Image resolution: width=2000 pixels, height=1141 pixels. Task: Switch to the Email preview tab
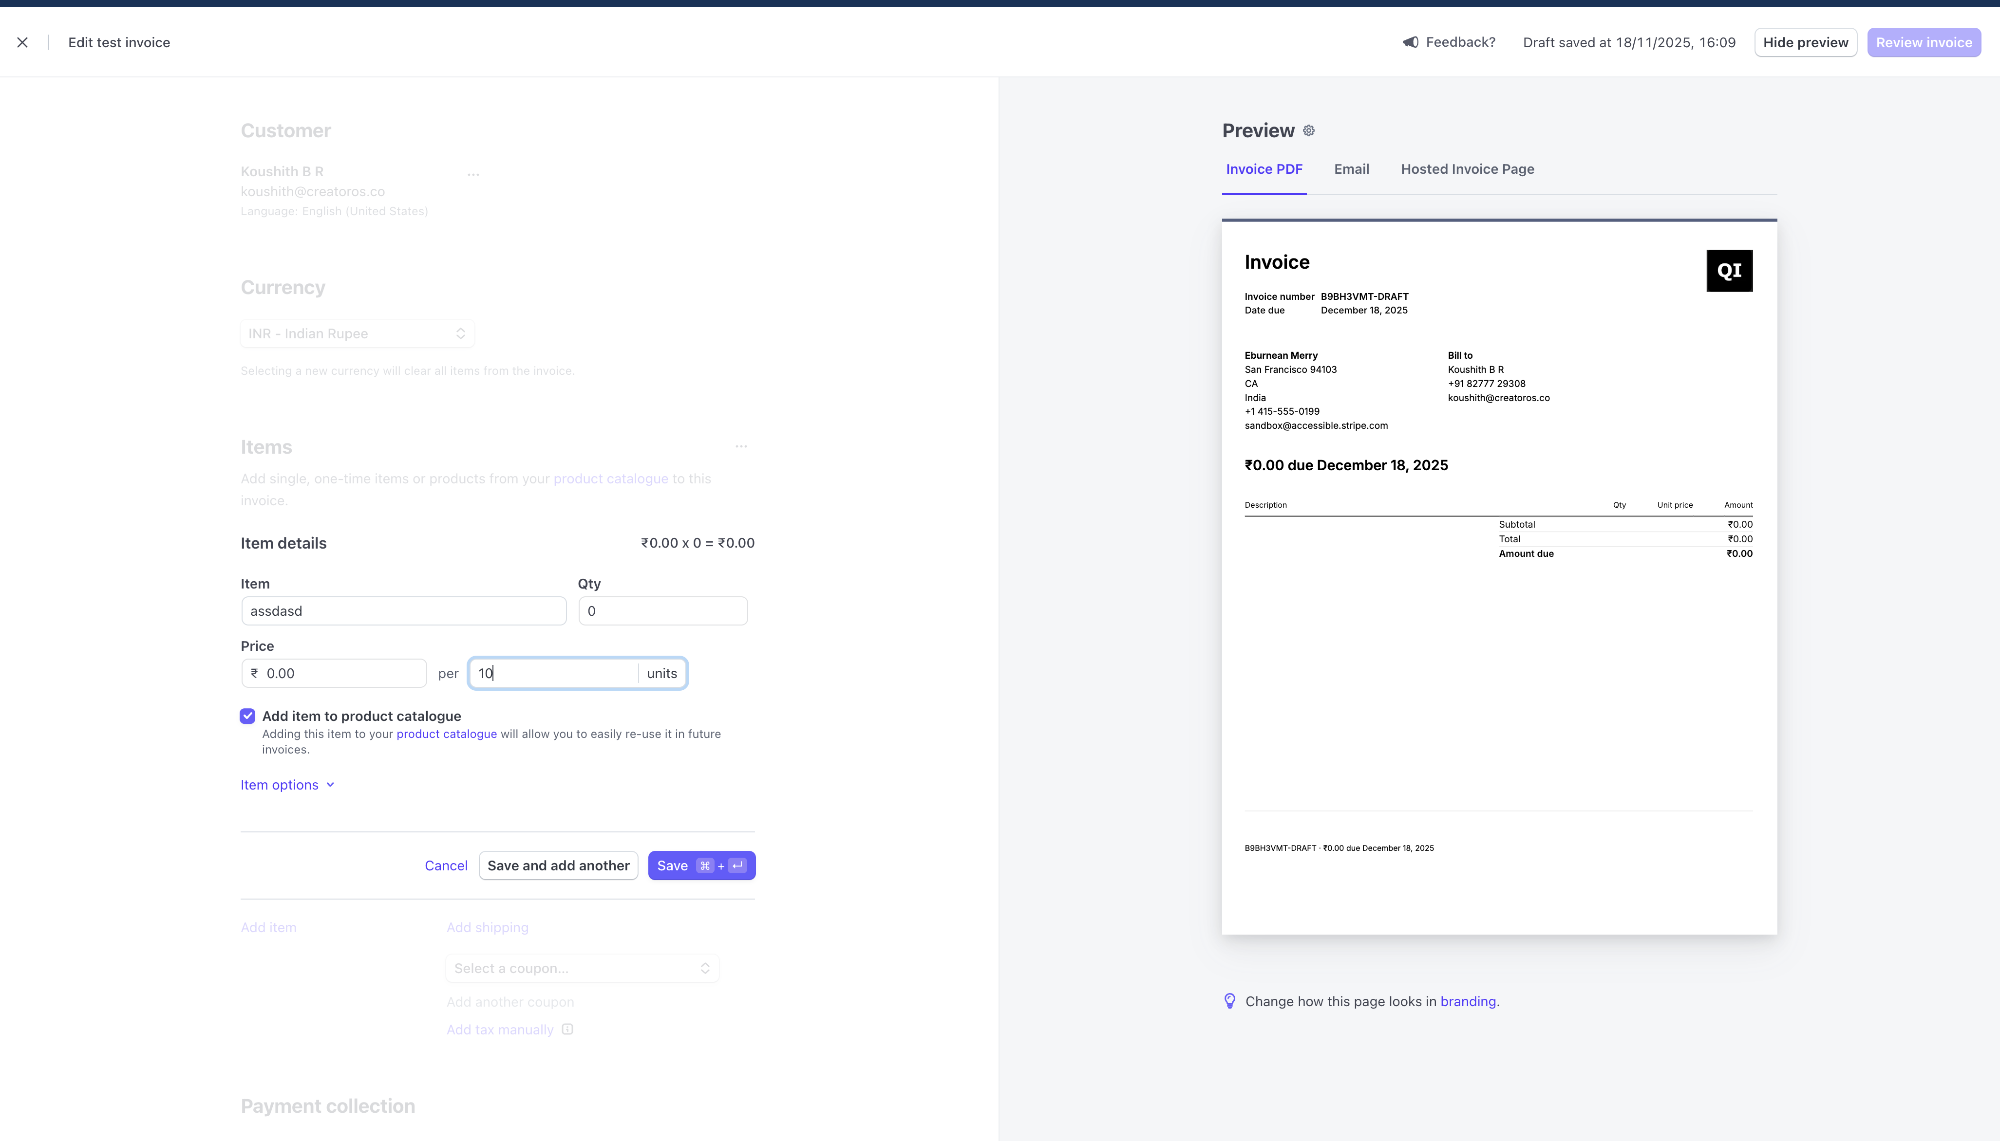point(1351,168)
